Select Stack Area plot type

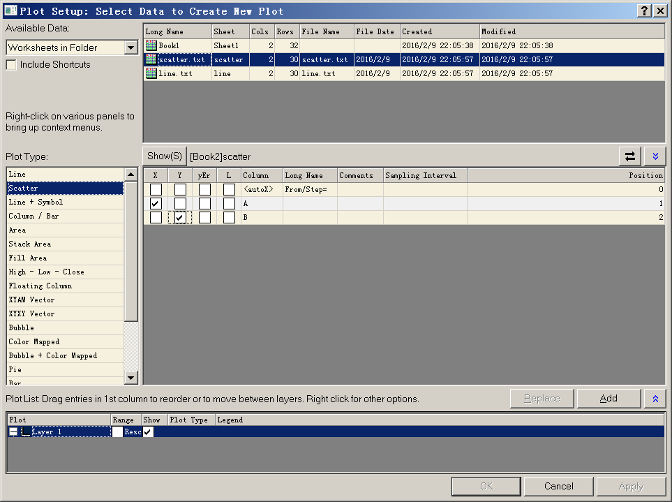click(x=66, y=244)
